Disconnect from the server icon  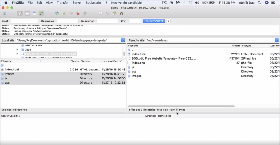pos(78,13)
